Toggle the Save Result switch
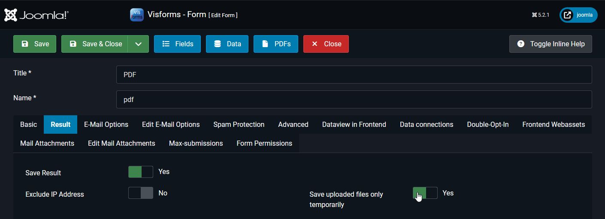Viewport: 605px width, 219px height. click(x=141, y=172)
